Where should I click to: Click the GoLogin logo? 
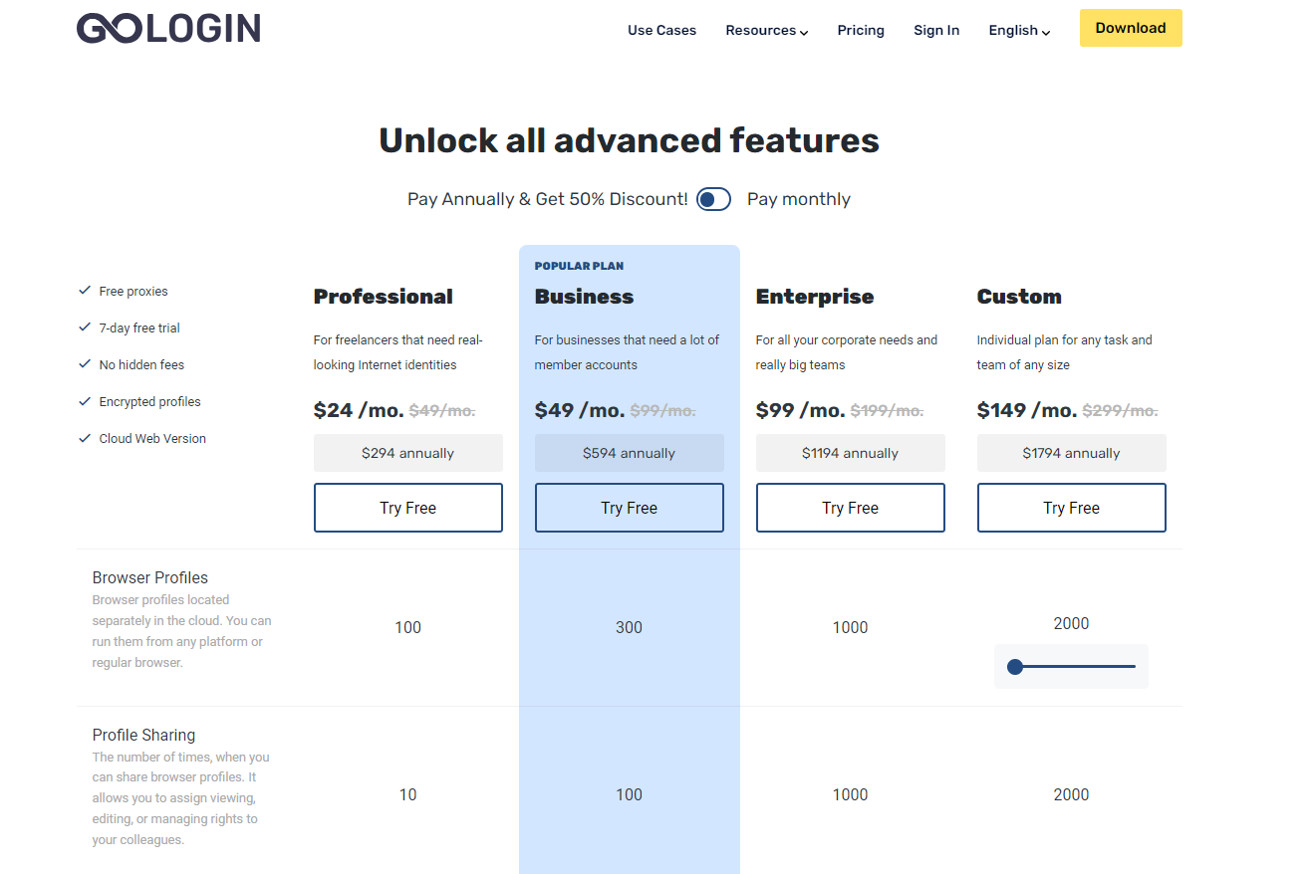[x=168, y=28]
